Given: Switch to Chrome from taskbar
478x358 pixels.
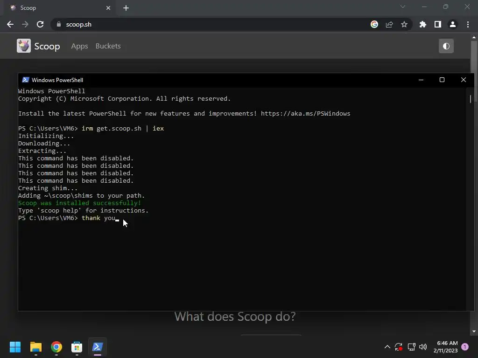Looking at the screenshot, I should [56, 347].
